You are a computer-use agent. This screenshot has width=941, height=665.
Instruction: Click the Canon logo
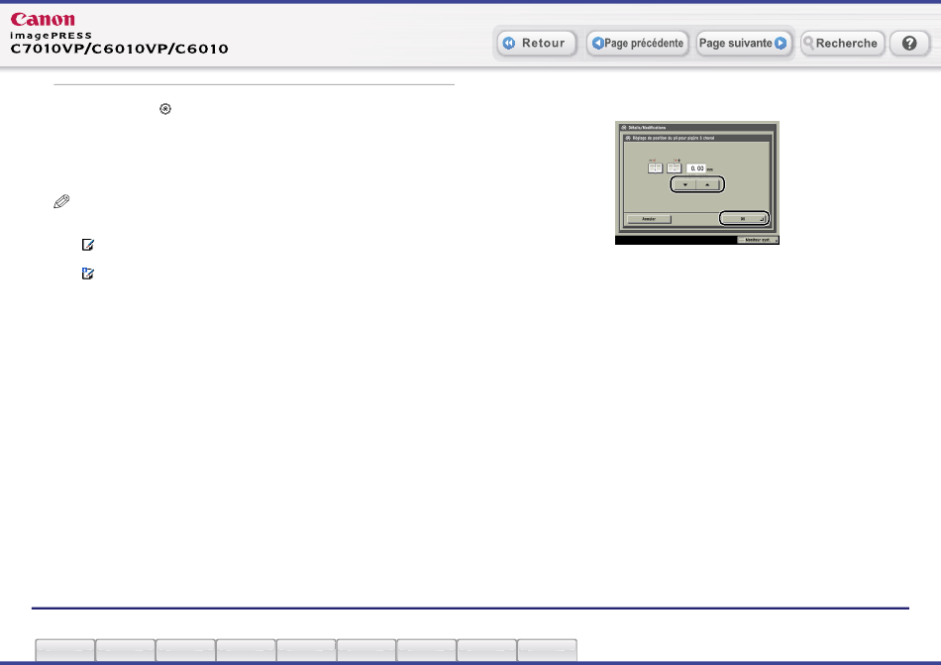[x=43, y=20]
